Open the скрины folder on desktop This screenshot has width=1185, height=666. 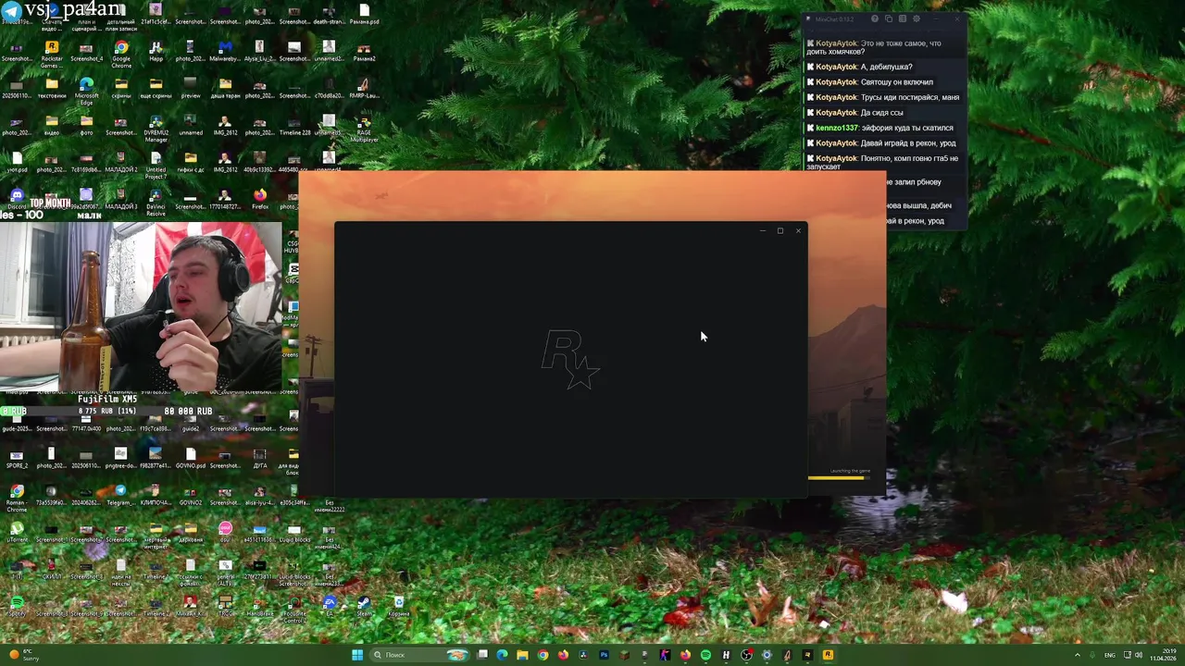[121, 89]
